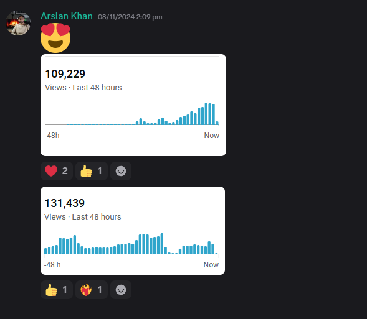The height and width of the screenshot is (319, 367).
Task: Toggle the fire heart reaction
Action: point(92,290)
